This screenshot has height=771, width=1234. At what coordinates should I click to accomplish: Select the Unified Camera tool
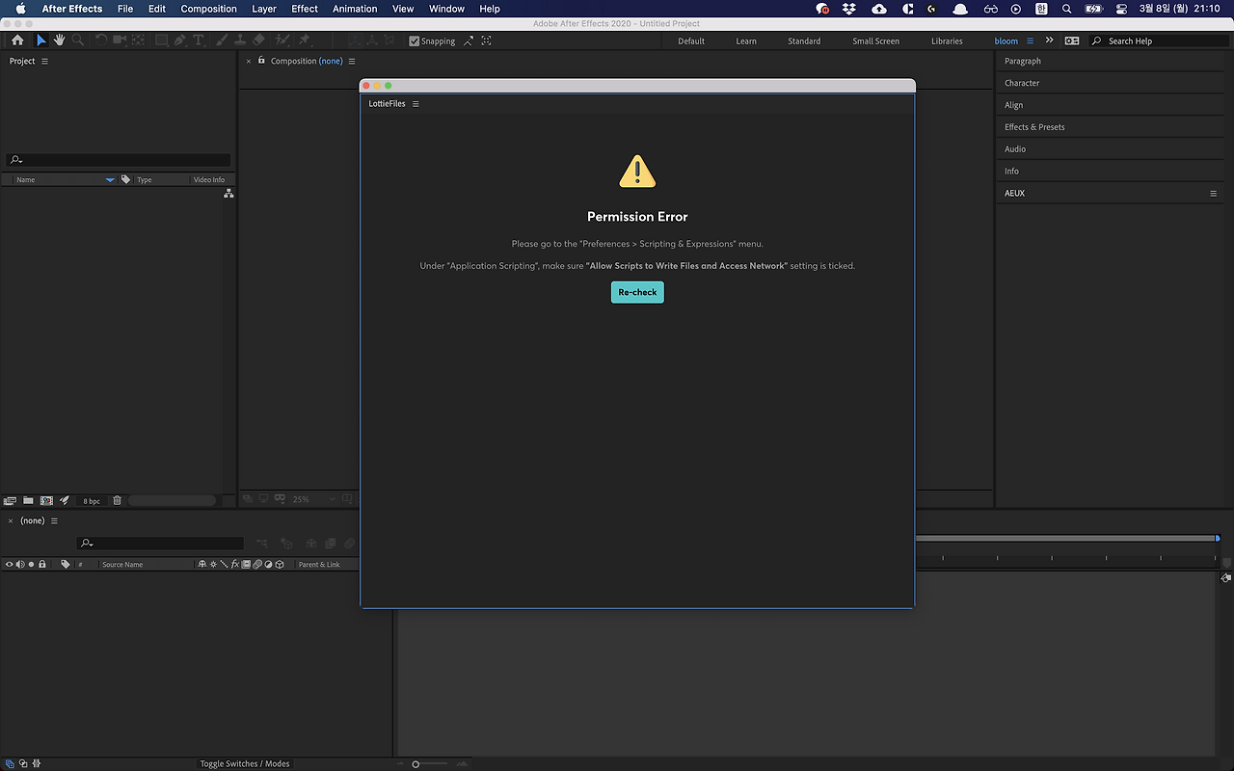[x=120, y=40]
